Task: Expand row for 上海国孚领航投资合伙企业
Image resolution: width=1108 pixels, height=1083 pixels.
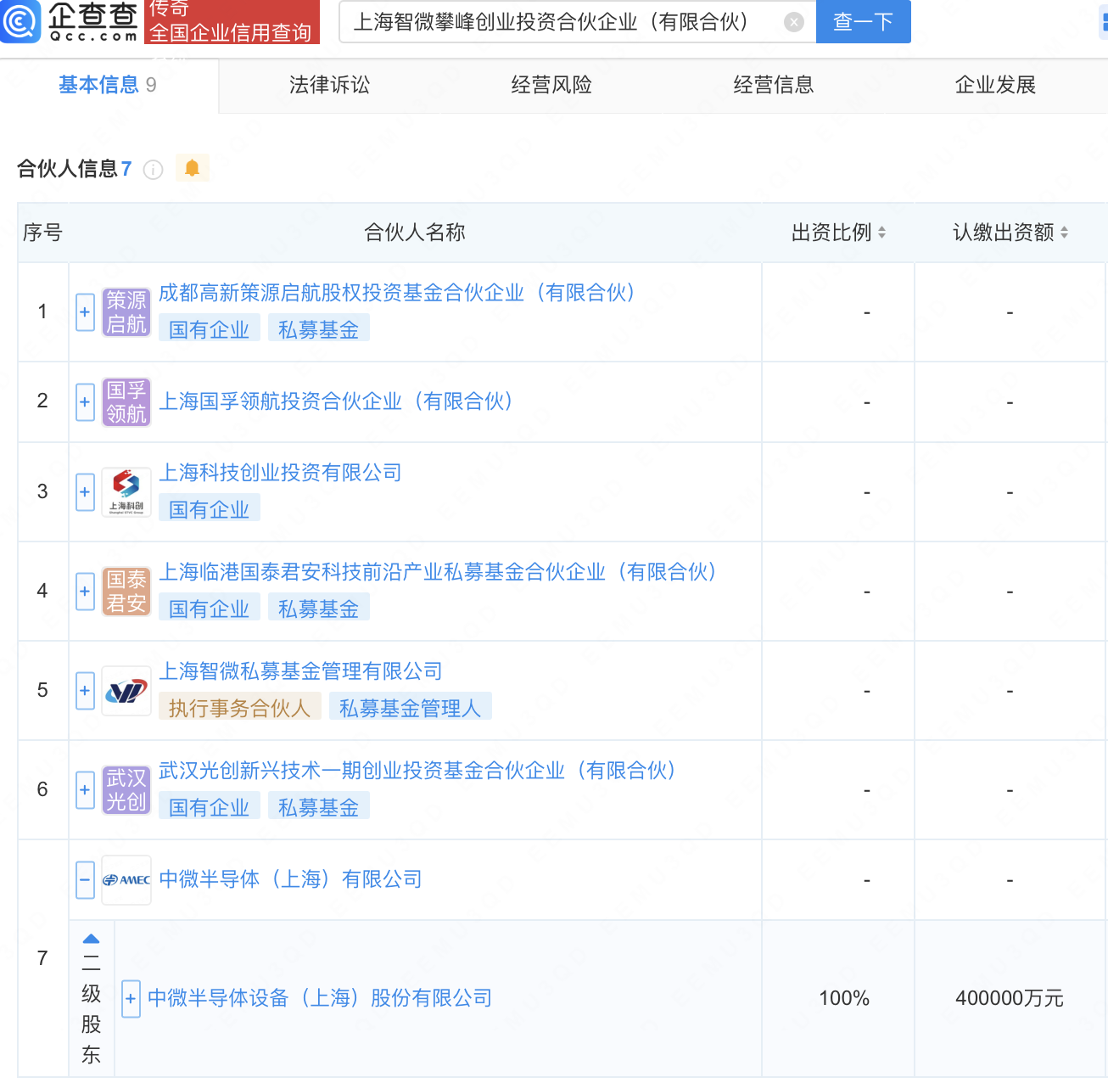Action: (85, 401)
